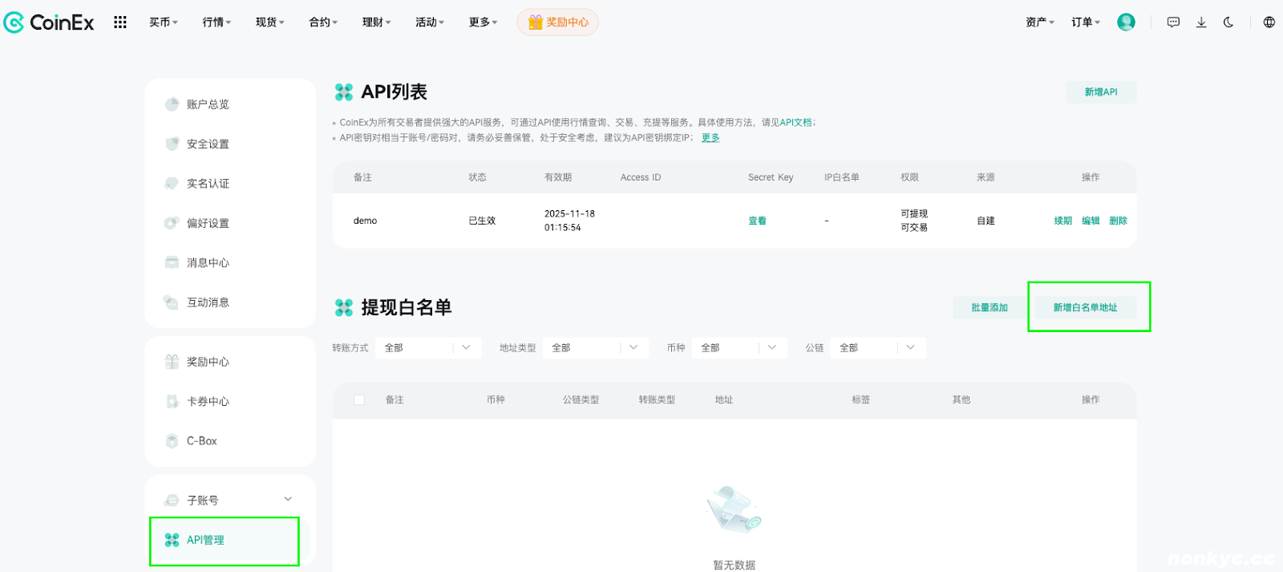Click 新增白名单地址 button
This screenshot has height=572, width=1283.
[1085, 307]
